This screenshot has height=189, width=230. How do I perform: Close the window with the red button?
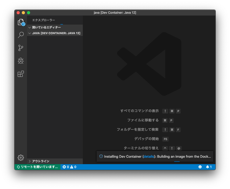point(18,13)
